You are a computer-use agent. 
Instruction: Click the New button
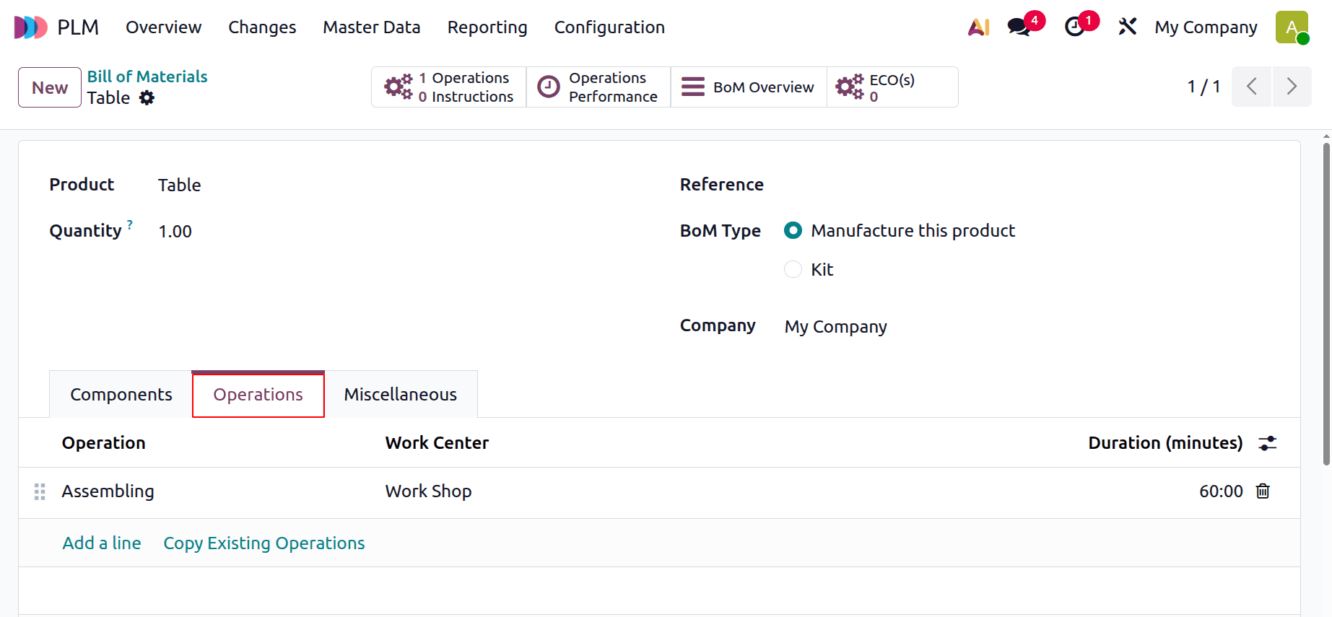click(50, 87)
